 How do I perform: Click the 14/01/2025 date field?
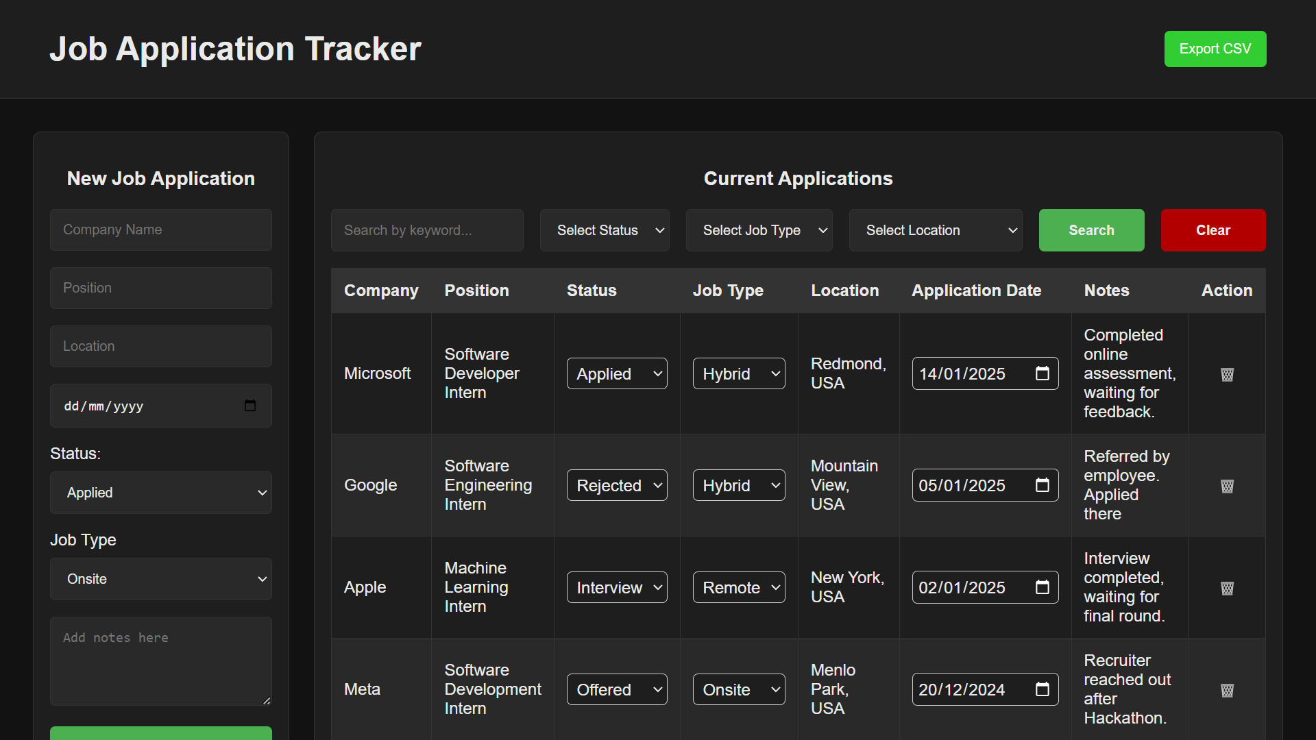[985, 373]
